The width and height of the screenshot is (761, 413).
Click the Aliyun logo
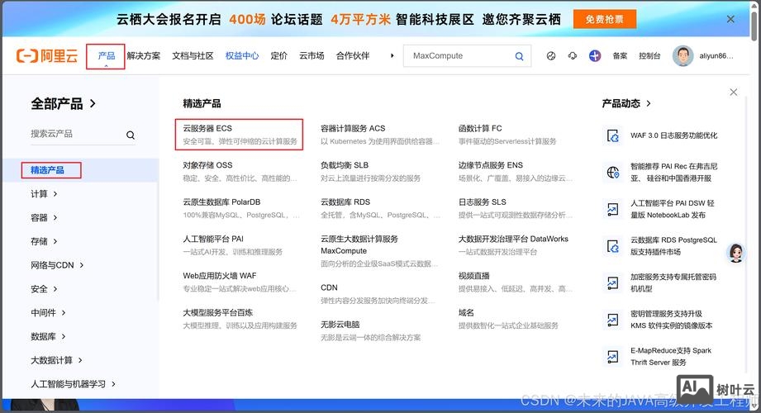click(47, 56)
